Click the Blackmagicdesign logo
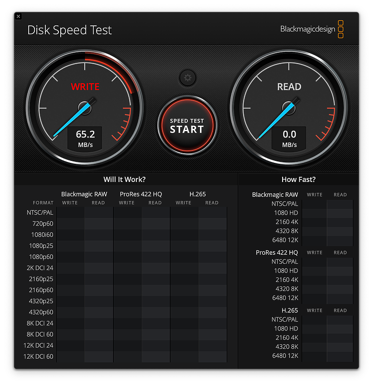 pyautogui.click(x=312, y=29)
